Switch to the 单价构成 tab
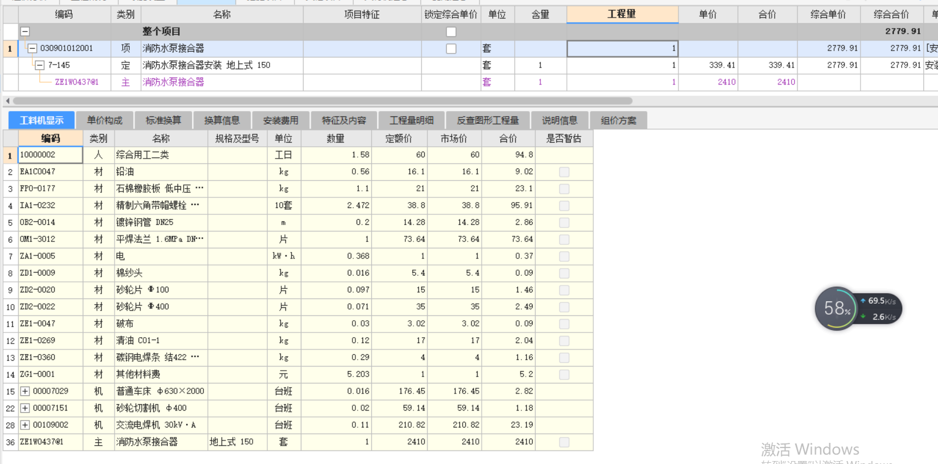 click(105, 120)
